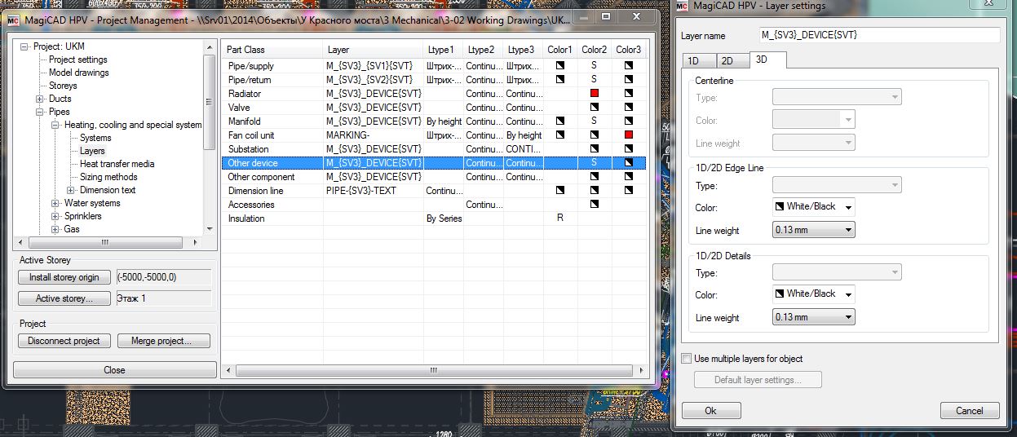Viewport: 1017px width, 437px height.
Task: Select Storeys in the project tree
Action: click(x=63, y=86)
